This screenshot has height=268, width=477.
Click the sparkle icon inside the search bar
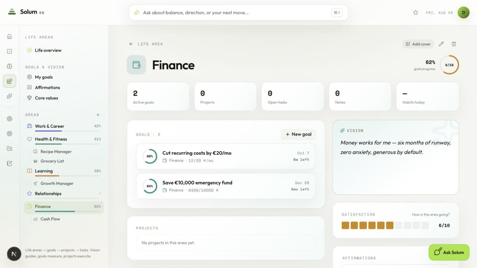coord(137,13)
